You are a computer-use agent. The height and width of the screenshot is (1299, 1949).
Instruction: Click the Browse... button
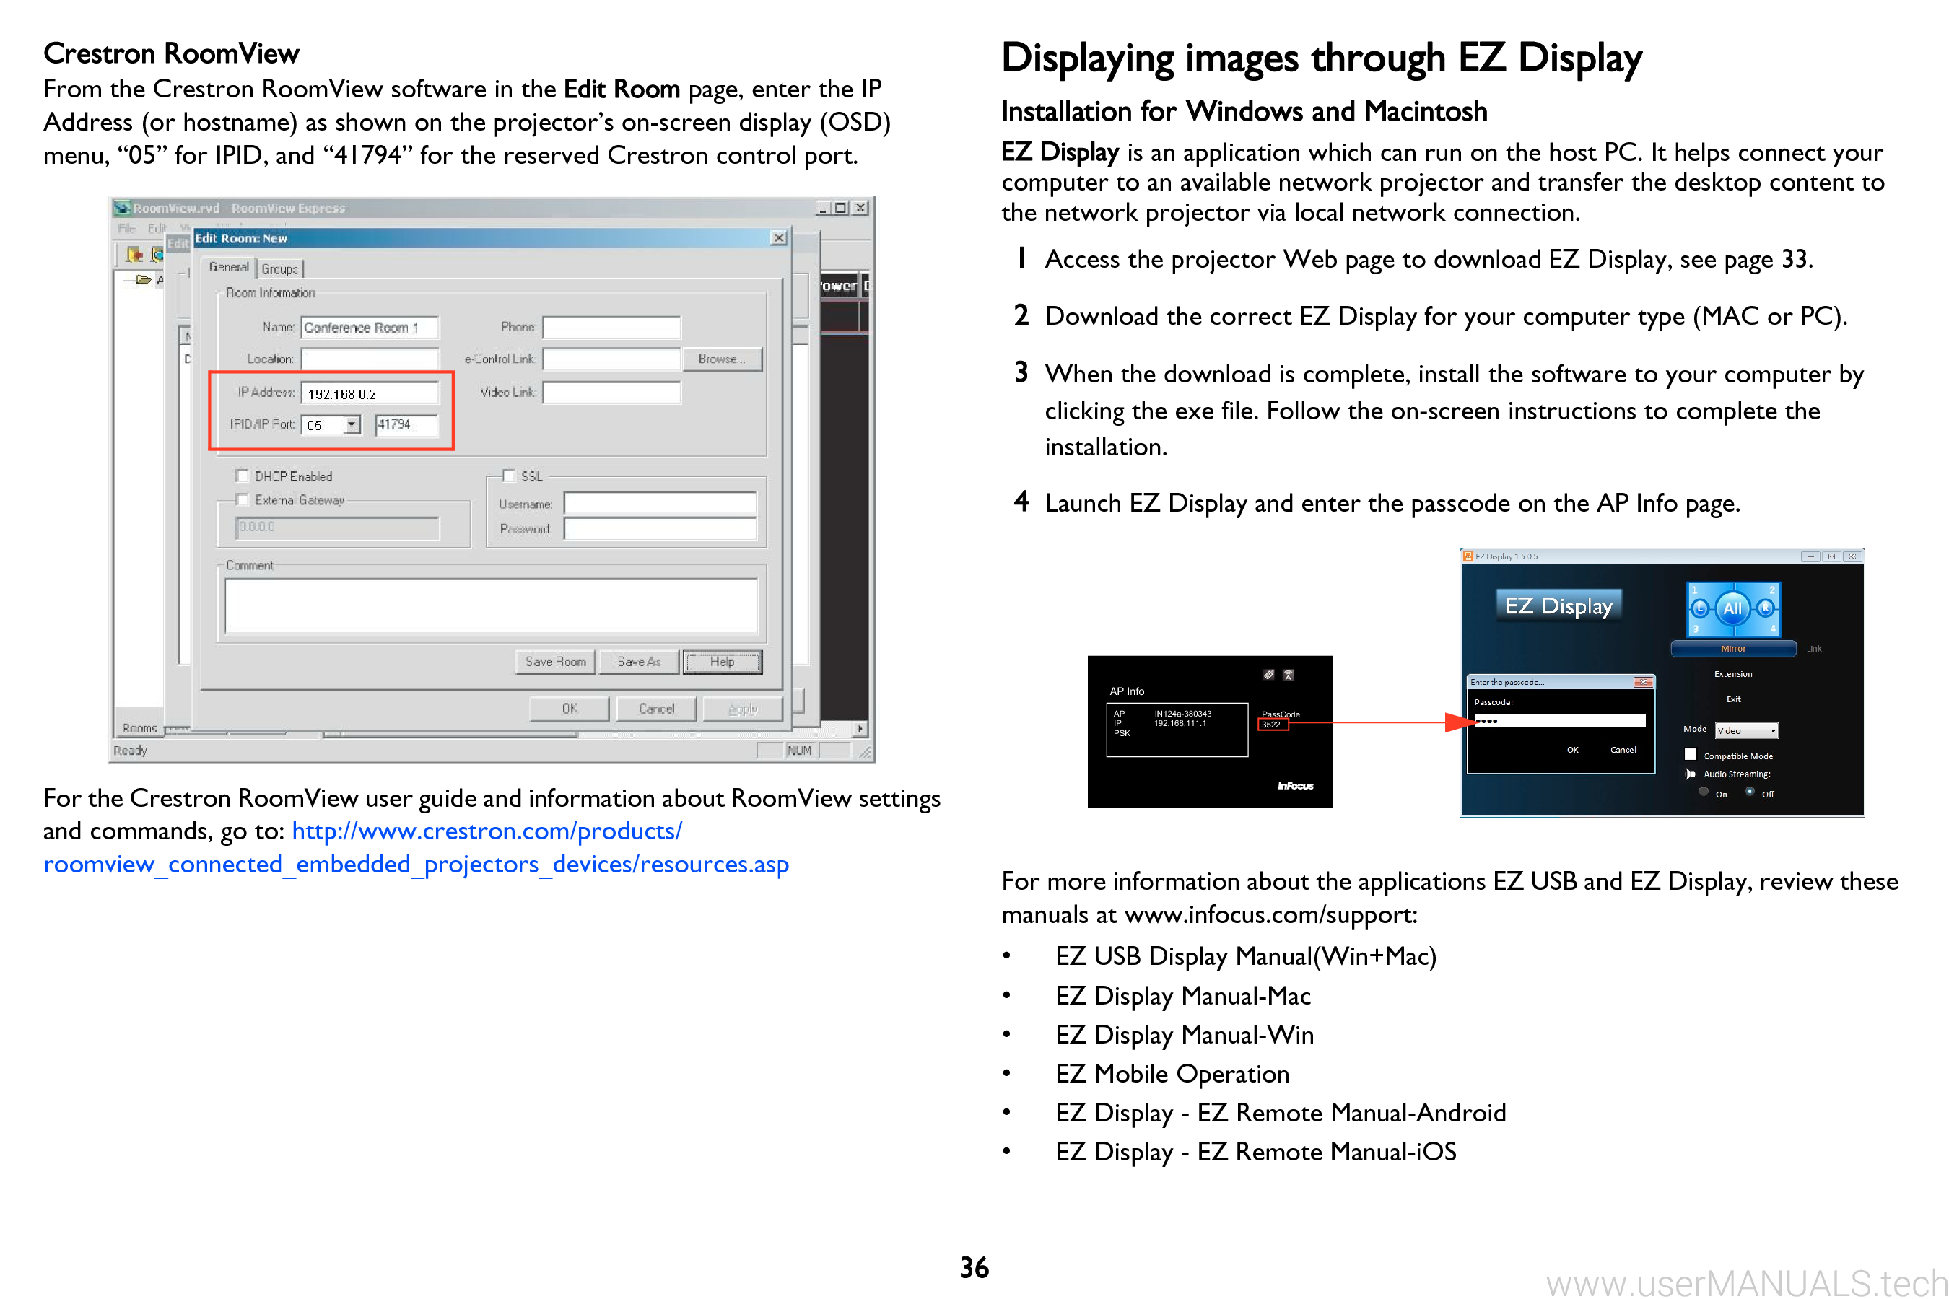(x=722, y=359)
